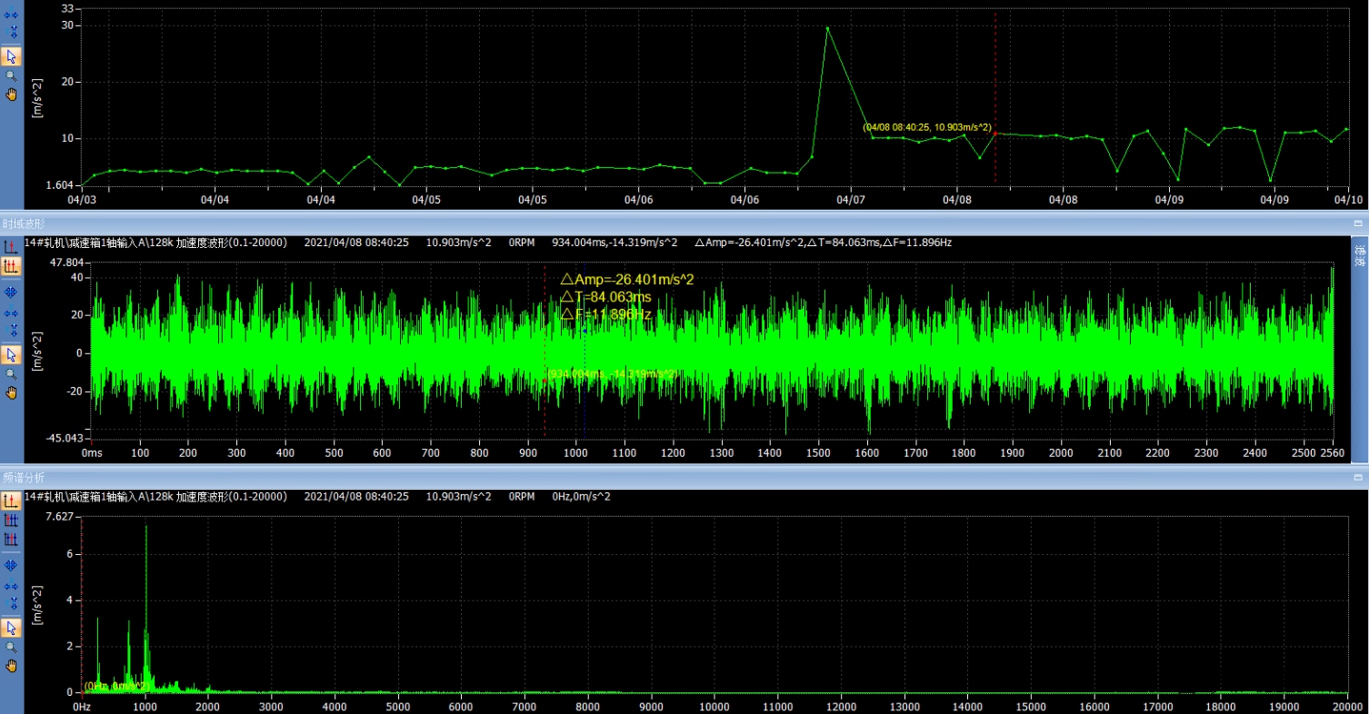Click horizontal fit arrows in the trend chart toolbar
Screen dimensions: 1369x714
tap(12, 15)
